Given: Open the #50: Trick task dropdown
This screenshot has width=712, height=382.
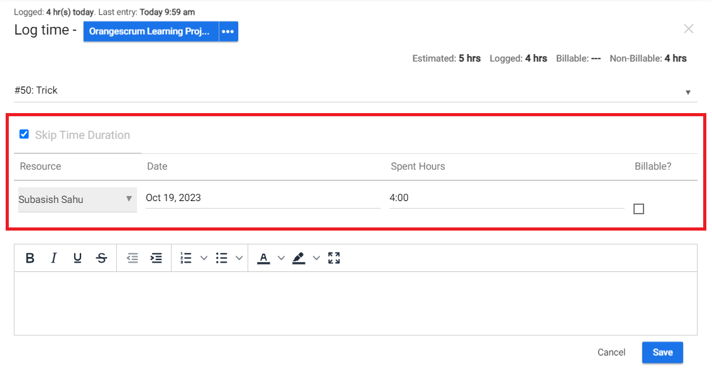Looking at the screenshot, I should click(x=356, y=90).
